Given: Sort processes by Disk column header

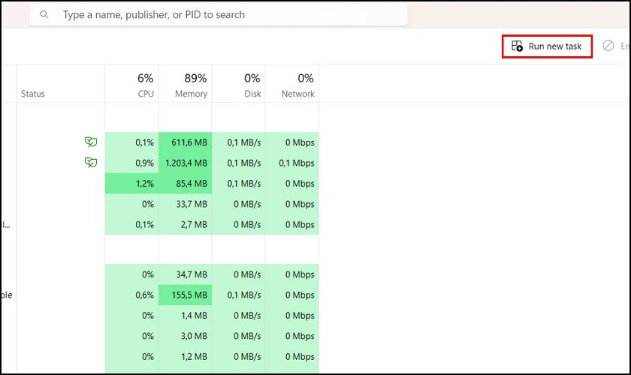Looking at the screenshot, I should coord(239,84).
